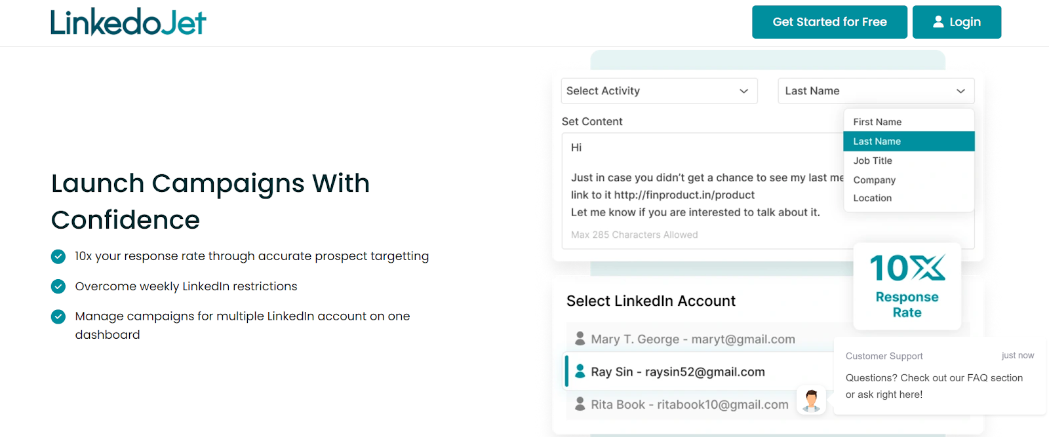
Task: Click Ray Sin's teal user icon
Action: point(580,371)
